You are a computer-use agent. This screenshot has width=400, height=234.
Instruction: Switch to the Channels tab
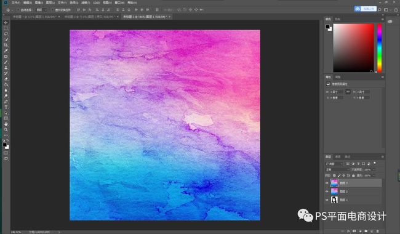click(338, 156)
